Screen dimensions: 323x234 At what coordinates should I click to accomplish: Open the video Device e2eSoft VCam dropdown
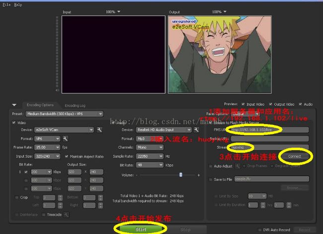coord(64,129)
